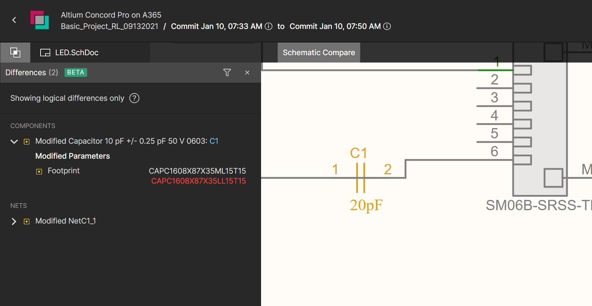This screenshot has height=306, width=592.
Task: Click the back arrow in header
Action: (x=14, y=20)
